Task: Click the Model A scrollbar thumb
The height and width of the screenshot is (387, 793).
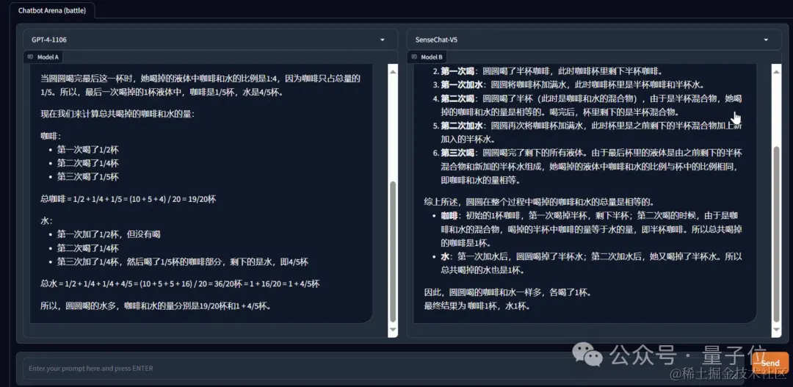Action: pyautogui.click(x=392, y=251)
